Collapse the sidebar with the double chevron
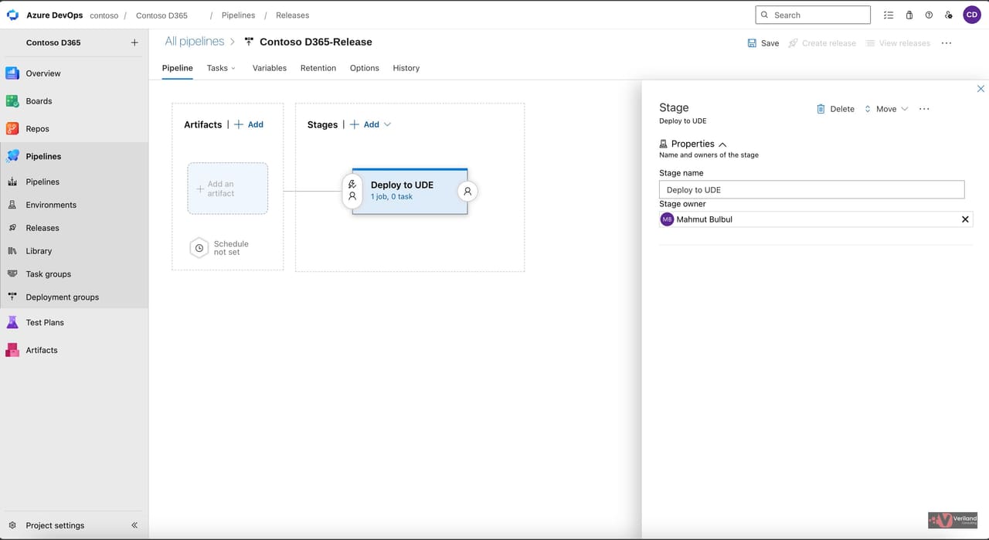Image resolution: width=989 pixels, height=540 pixels. 134,525
